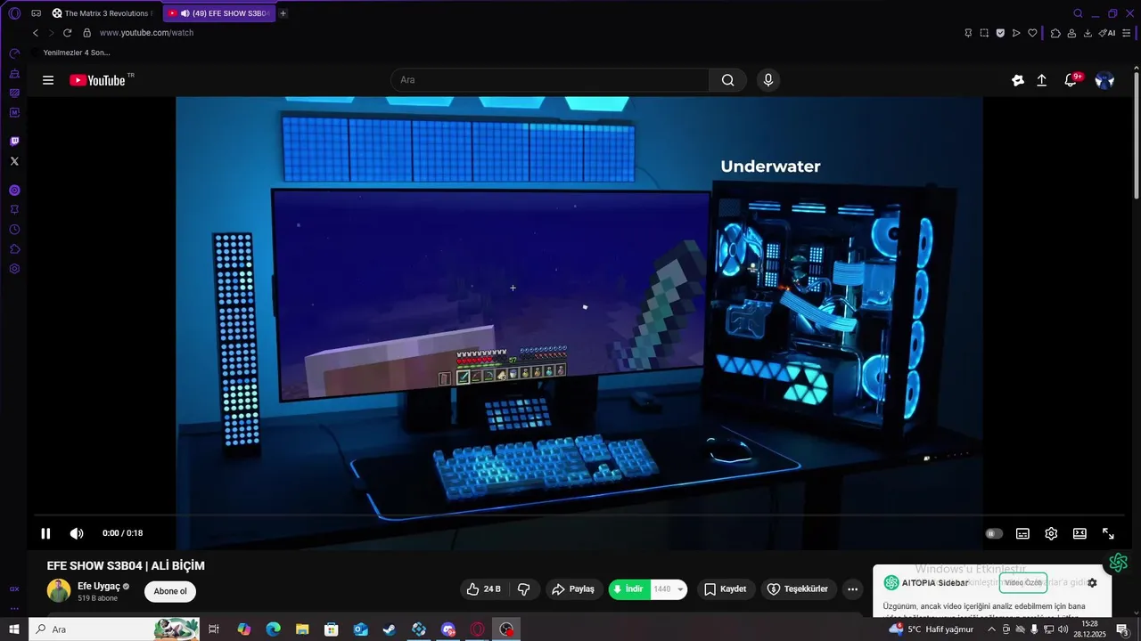Go back to previous page
1141x641 pixels.
pos(36,33)
